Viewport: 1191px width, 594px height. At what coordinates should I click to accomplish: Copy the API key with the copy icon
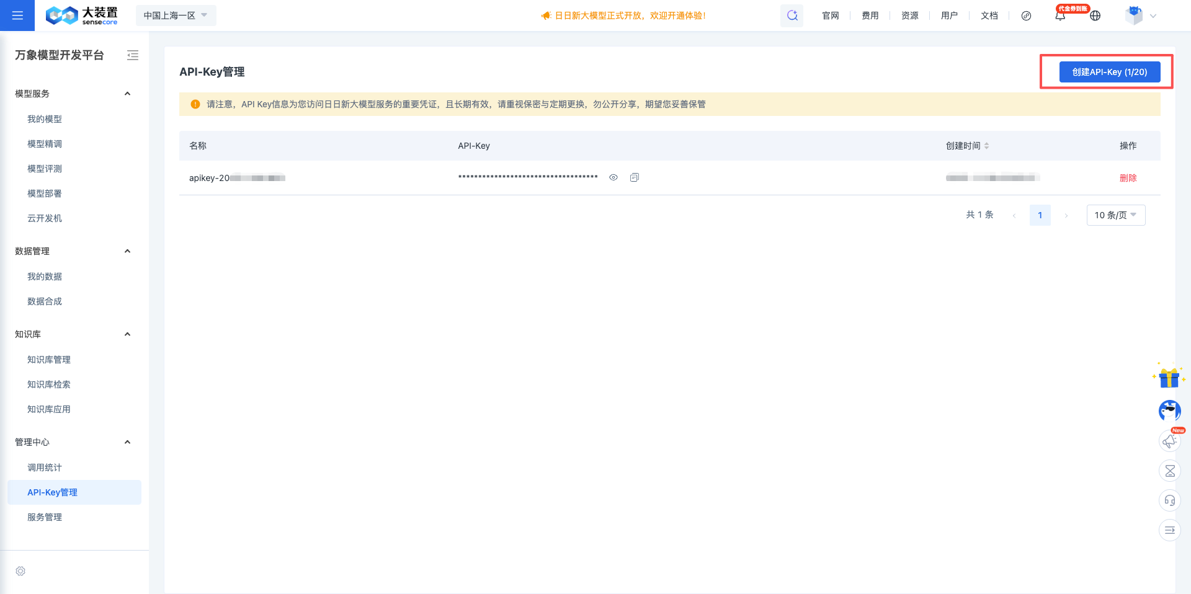point(634,177)
